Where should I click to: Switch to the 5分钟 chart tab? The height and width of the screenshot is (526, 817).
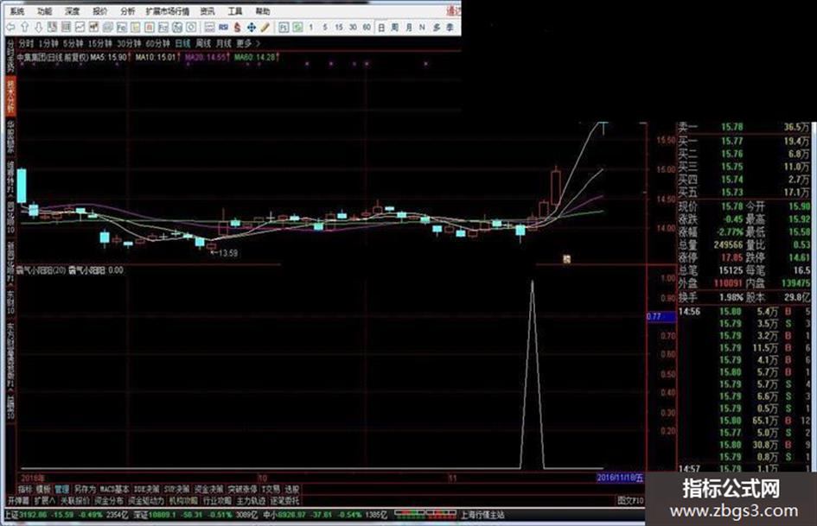point(73,43)
